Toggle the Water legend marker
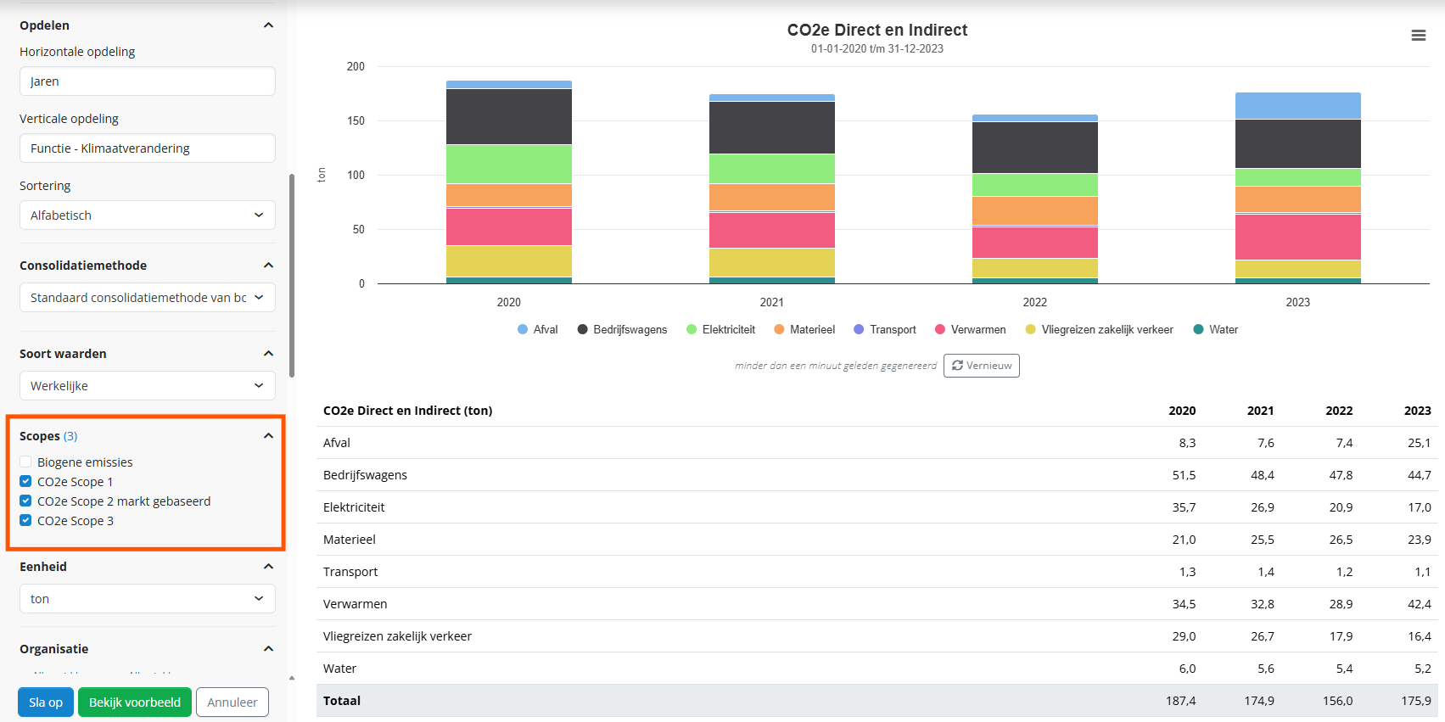The height and width of the screenshot is (722, 1445). (1198, 329)
